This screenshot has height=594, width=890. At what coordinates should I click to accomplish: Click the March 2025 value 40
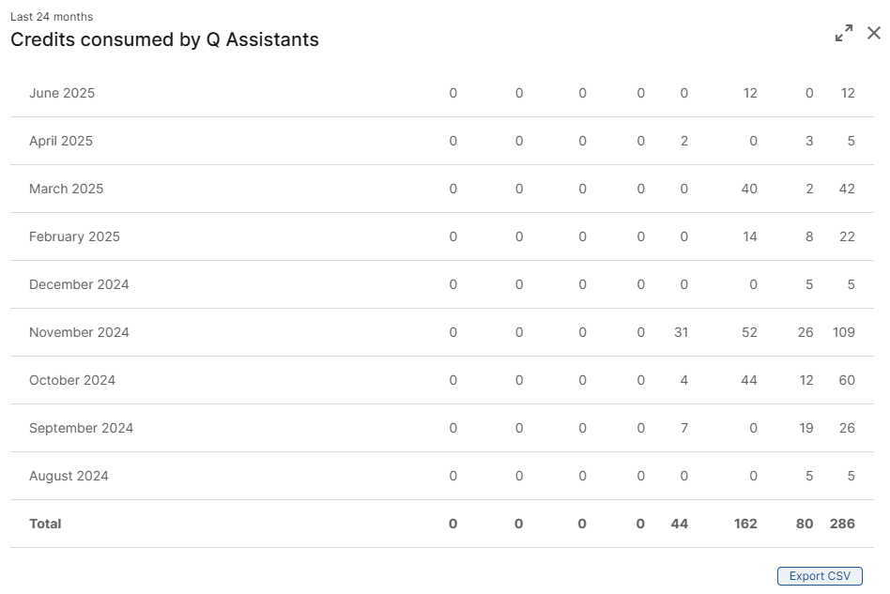[x=749, y=189]
